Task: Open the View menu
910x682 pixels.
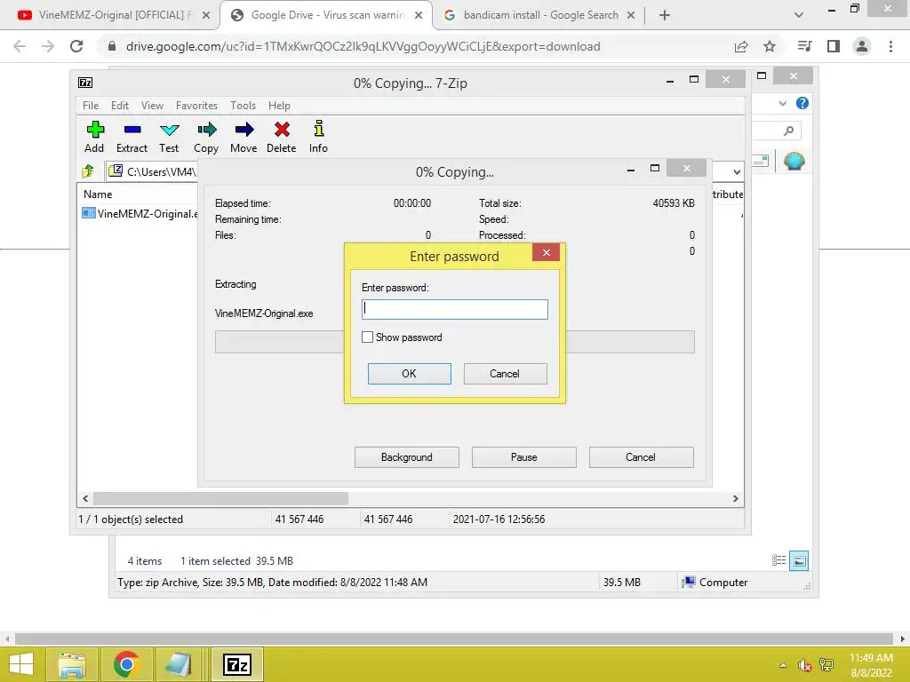Action: tap(152, 106)
